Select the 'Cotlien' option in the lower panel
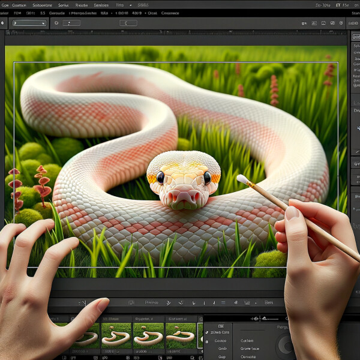The height and width of the screenshot is (360, 360). click(x=247, y=341)
